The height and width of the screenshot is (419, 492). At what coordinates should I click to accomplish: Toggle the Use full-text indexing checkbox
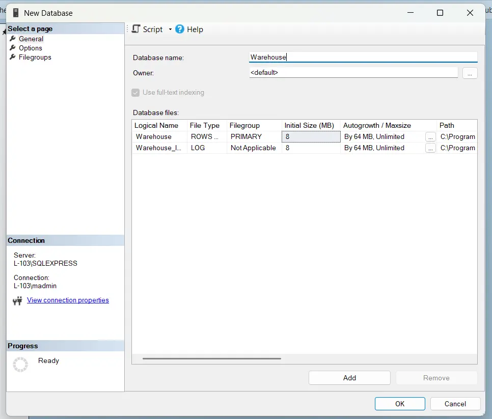click(135, 92)
